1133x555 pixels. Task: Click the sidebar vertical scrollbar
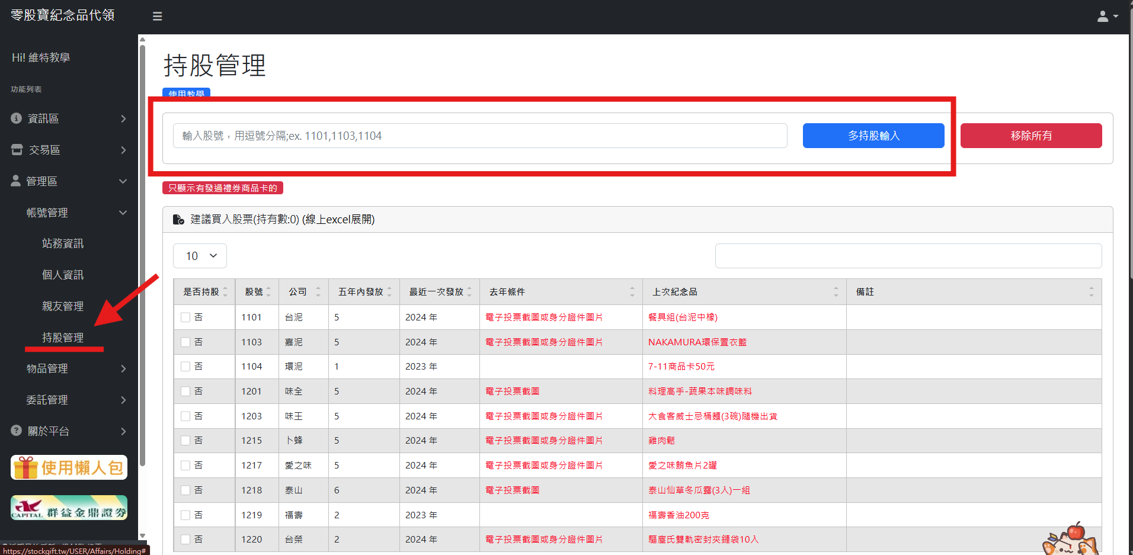click(142, 255)
